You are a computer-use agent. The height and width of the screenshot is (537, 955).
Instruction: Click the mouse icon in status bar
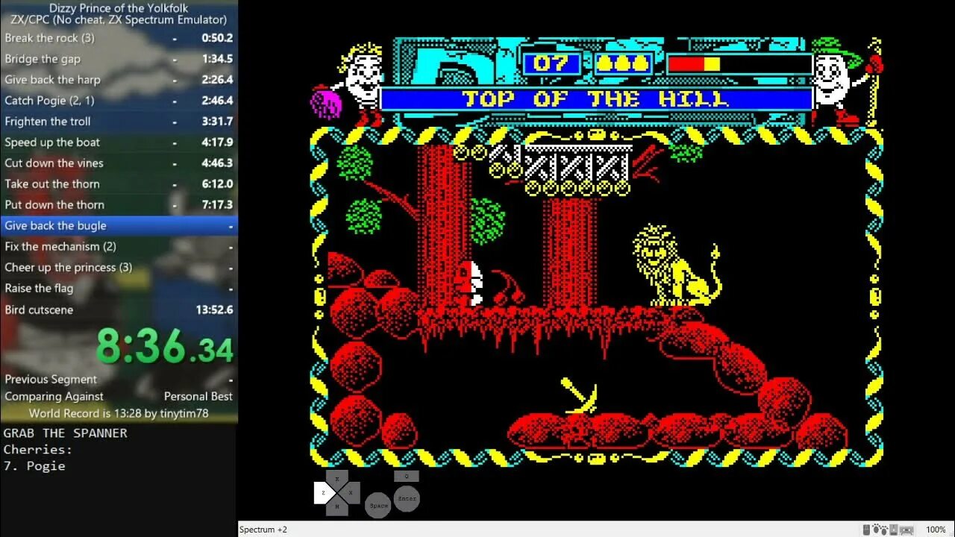point(866,530)
